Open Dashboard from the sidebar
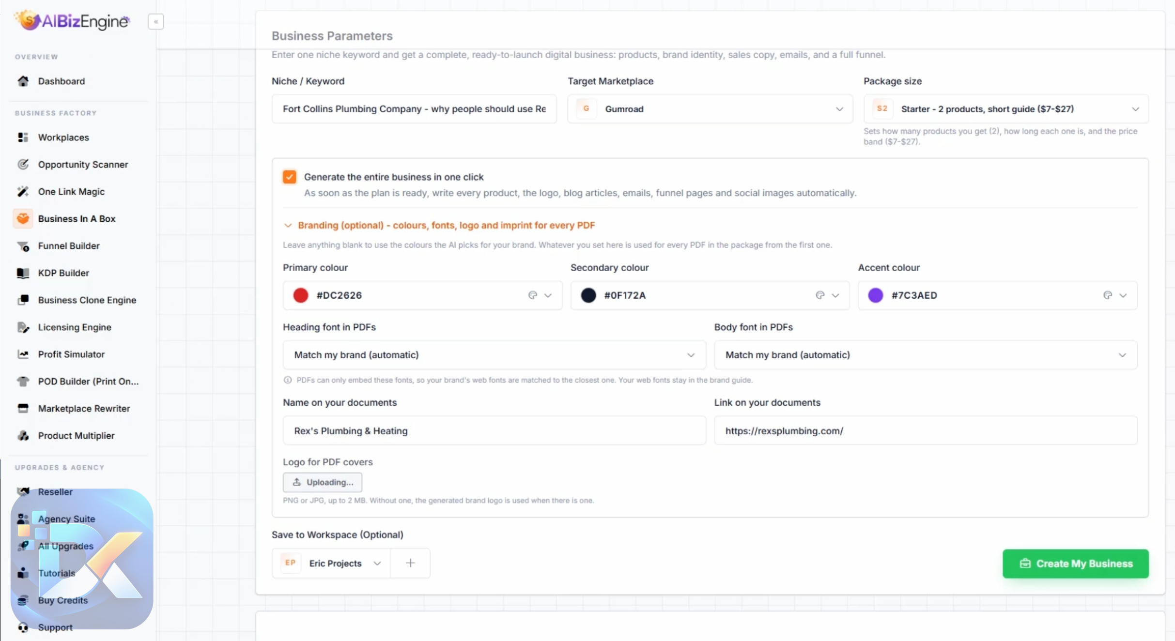 (x=62, y=81)
